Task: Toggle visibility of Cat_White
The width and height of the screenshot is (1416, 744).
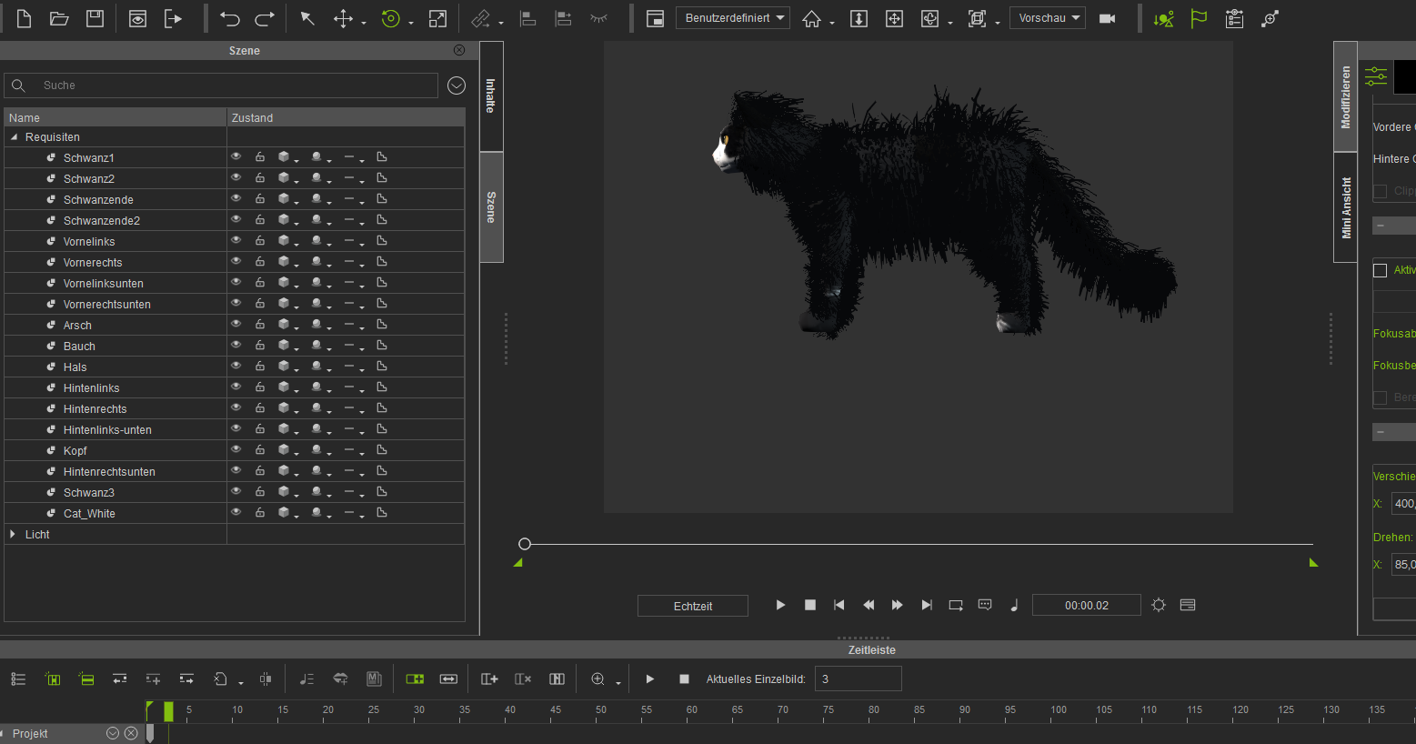Action: tap(236, 513)
